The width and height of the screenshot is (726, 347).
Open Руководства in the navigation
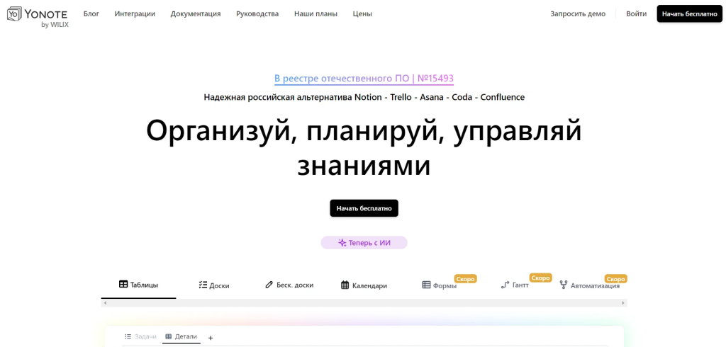coord(257,14)
